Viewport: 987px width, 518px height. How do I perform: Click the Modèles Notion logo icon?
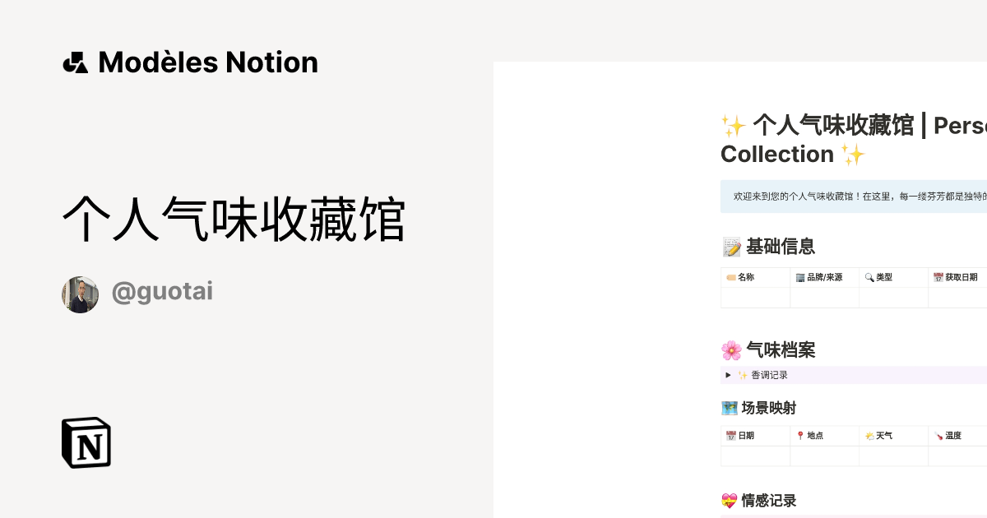pyautogui.click(x=75, y=62)
